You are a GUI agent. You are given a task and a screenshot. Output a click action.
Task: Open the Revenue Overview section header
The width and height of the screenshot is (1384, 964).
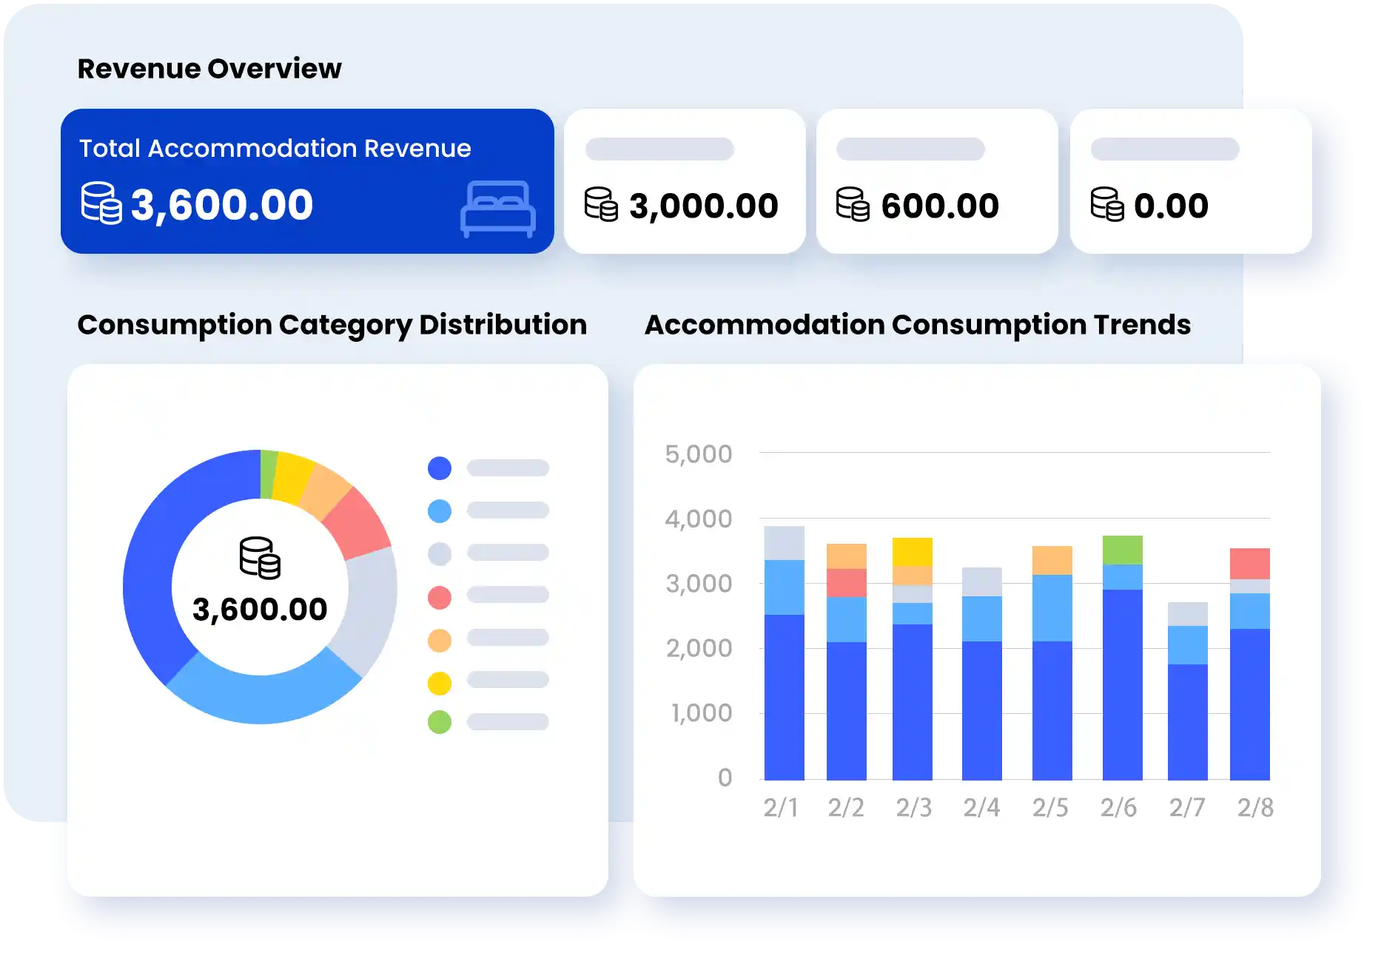[209, 67]
